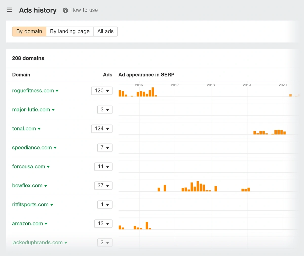Click the Ads history page title
The width and height of the screenshot is (304, 256).
38,10
